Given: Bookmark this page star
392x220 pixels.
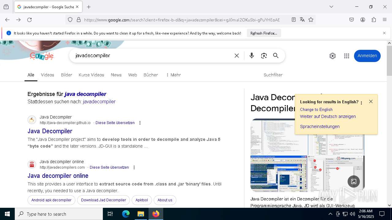Looking at the screenshot, I should (311, 20).
